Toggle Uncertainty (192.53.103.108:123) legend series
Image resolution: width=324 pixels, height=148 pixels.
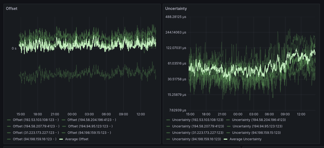click(198, 120)
